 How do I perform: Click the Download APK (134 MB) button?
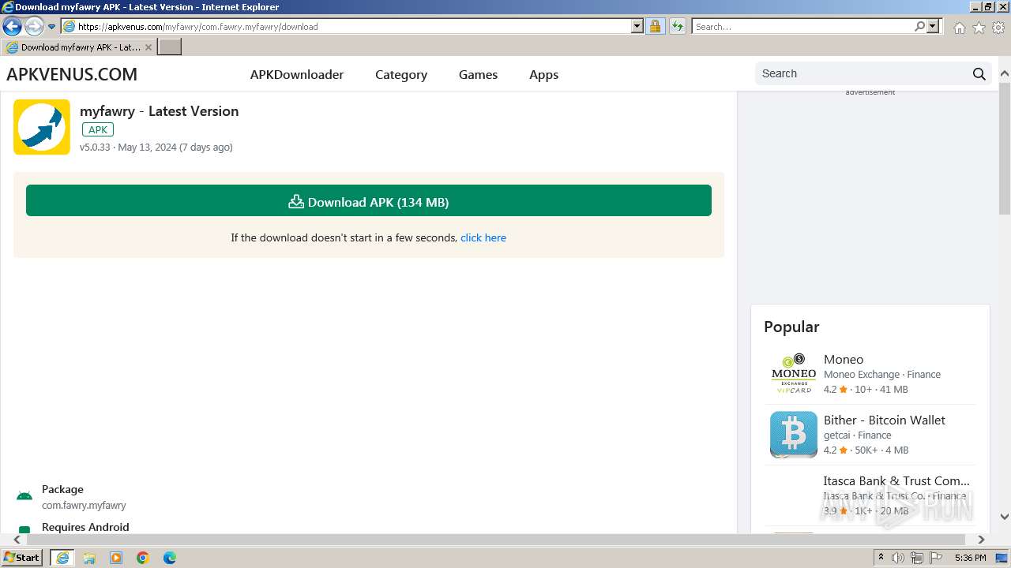coord(369,200)
